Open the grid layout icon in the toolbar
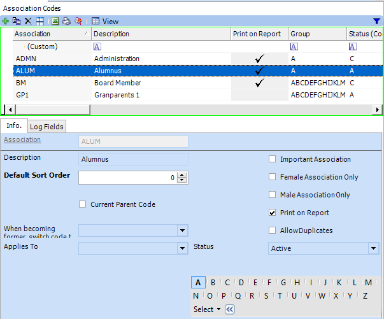Image resolution: width=384 pixels, height=319 pixels. pos(40,21)
